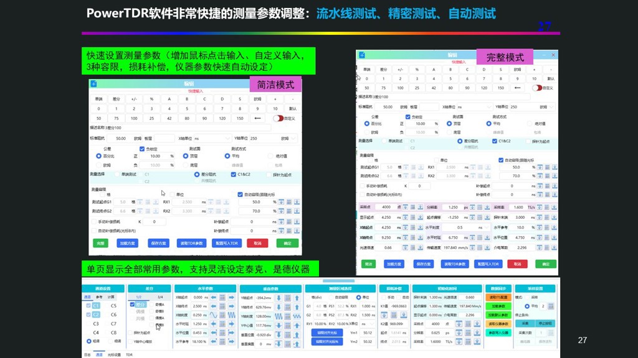The height and width of the screenshot is (358, 638).
Task: Click K value field in 简洁模式 window
Action: [155, 222]
